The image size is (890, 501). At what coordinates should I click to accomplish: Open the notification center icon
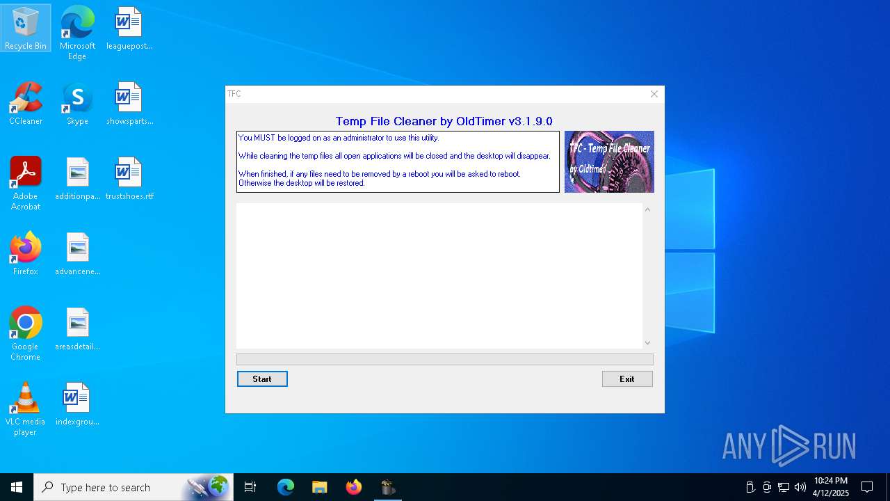click(867, 487)
